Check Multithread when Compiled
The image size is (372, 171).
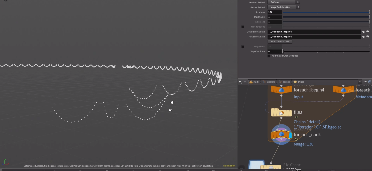[269, 56]
